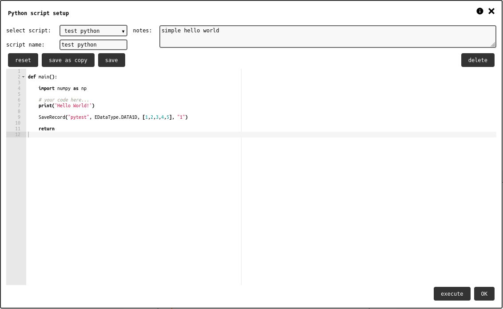Click the import numpy as np line
Image resolution: width=503 pixels, height=309 pixels.
pos(62,89)
